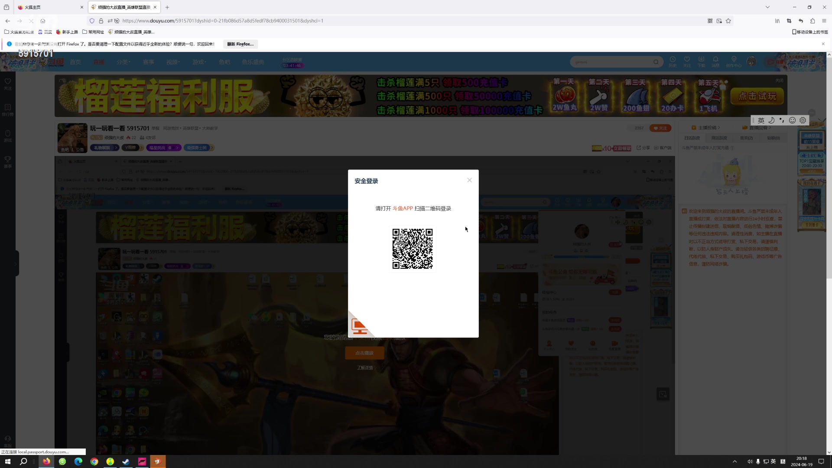Open the IME emoji smiley panel
Image resolution: width=832 pixels, height=468 pixels.
792,120
